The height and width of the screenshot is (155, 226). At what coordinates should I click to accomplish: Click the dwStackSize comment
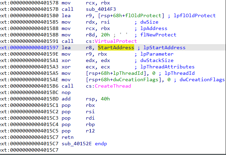[x=157, y=60]
